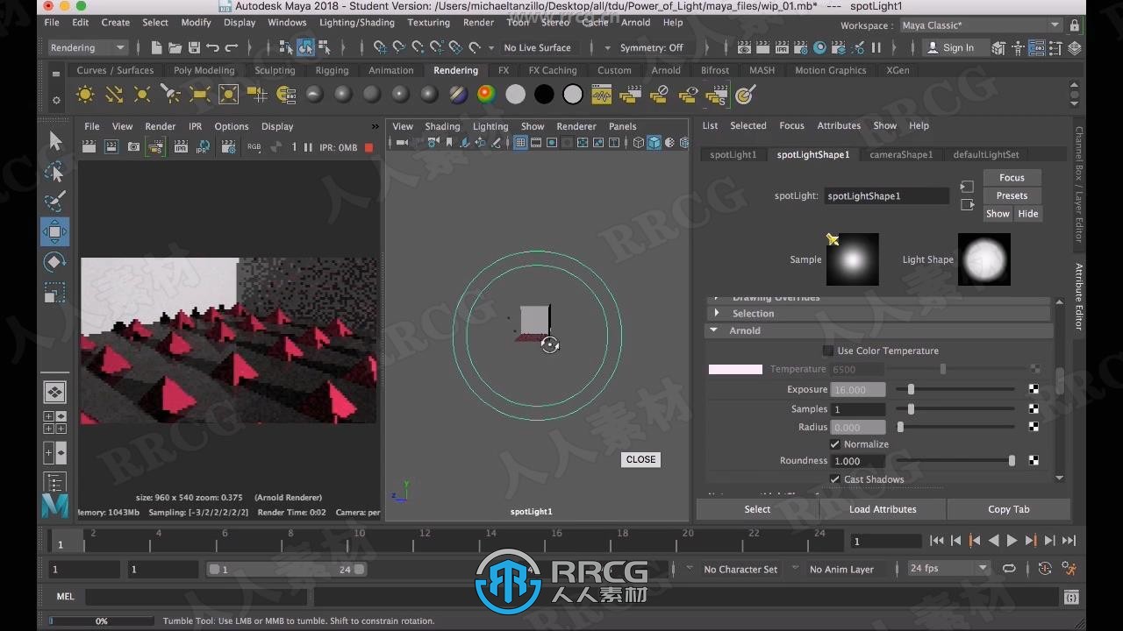Screen dimensions: 1123x631
Task: Create an area light from the Rendering shelf
Action: 200,95
